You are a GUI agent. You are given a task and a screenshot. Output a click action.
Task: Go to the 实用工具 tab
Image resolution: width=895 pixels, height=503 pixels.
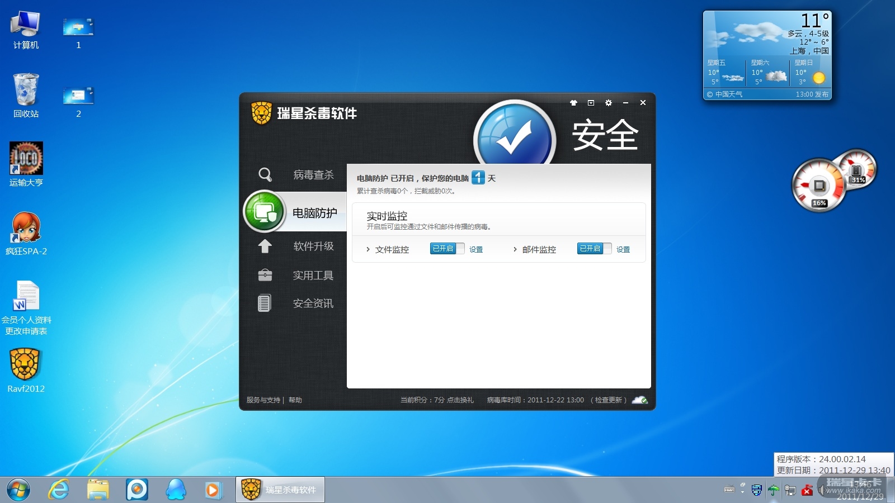(313, 275)
